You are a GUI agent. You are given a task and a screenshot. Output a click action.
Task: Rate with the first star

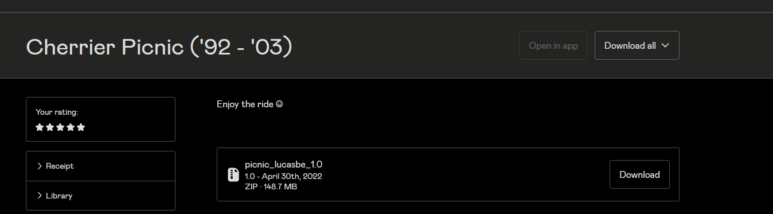coord(40,127)
